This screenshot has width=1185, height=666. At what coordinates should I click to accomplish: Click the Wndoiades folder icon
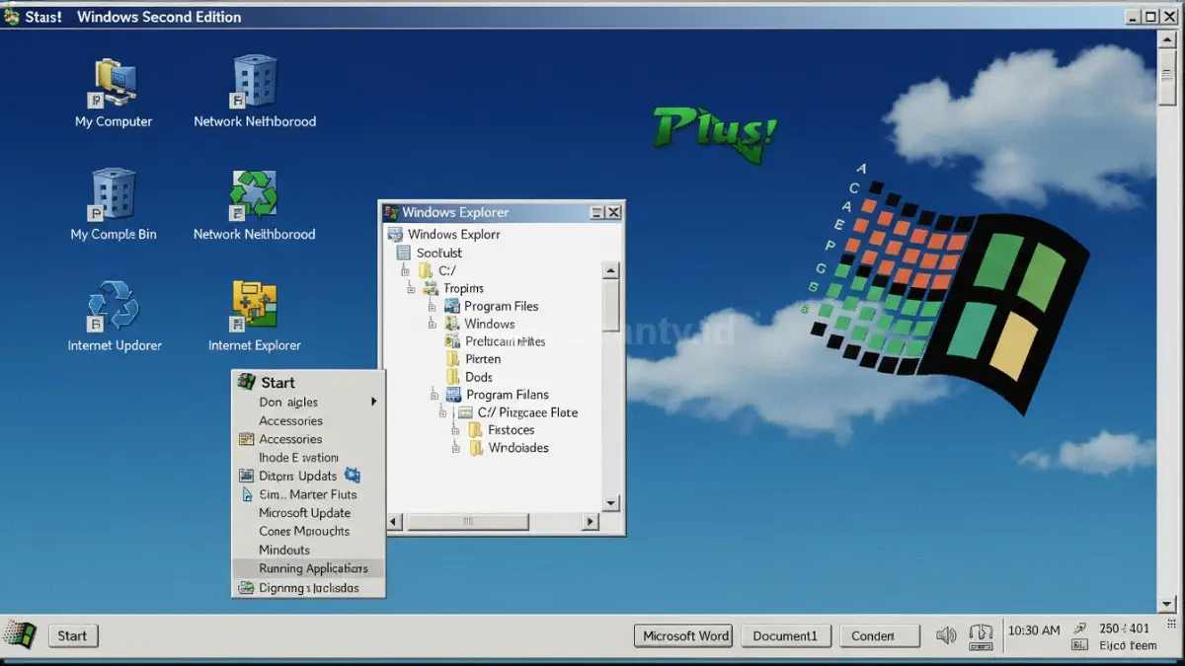pos(475,448)
